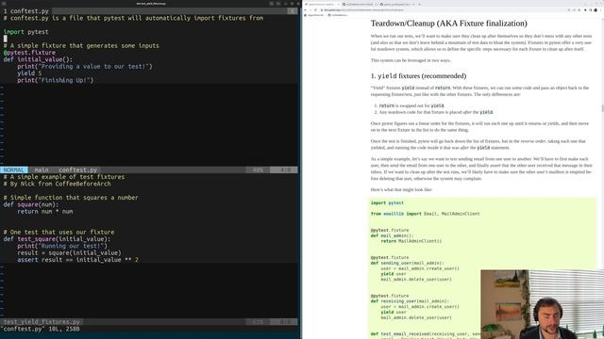Click 'def mail_admin():' in docs code block

[x=392, y=235]
